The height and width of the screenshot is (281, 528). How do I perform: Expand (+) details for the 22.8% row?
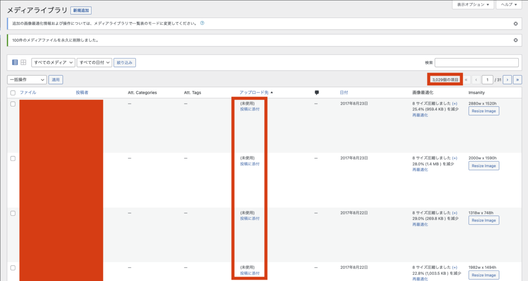455,268
